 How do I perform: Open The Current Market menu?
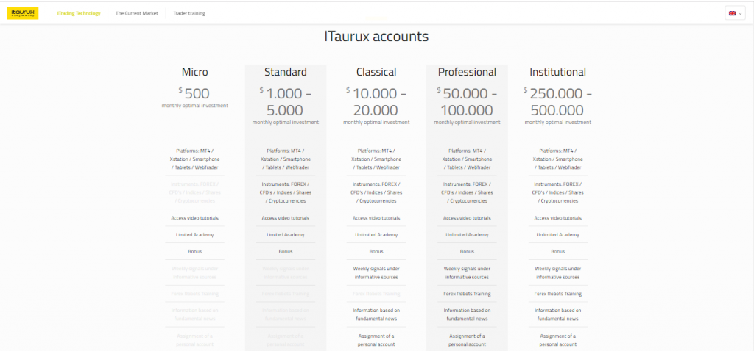pos(136,13)
